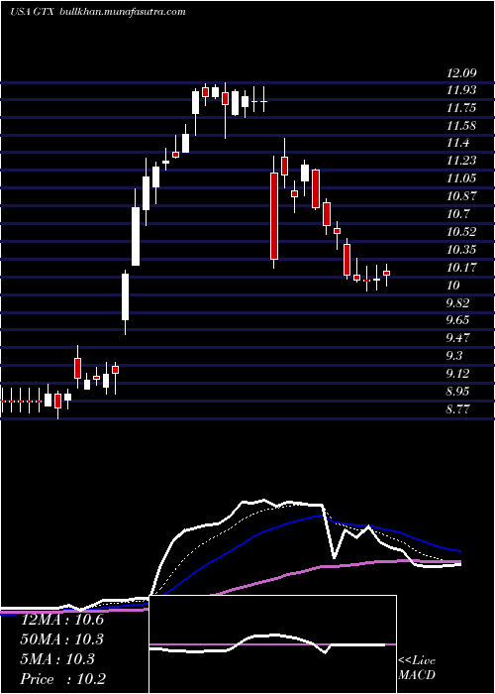The image size is (495, 694).
Task: Click the Price : 10.2 readout
Action: pyautogui.click(x=62, y=679)
